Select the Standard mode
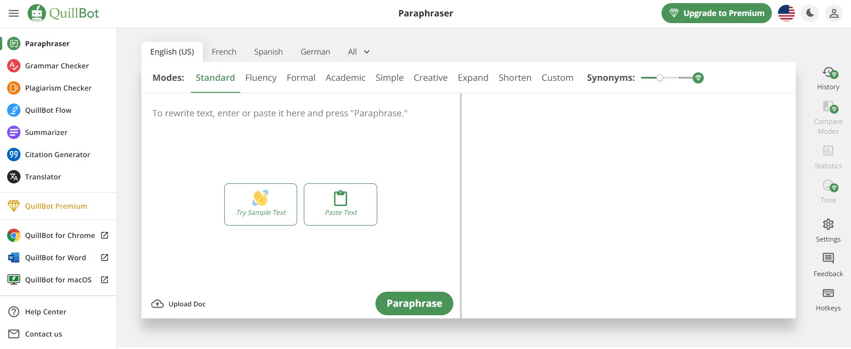Screen dimensions: 851x349 [215, 78]
